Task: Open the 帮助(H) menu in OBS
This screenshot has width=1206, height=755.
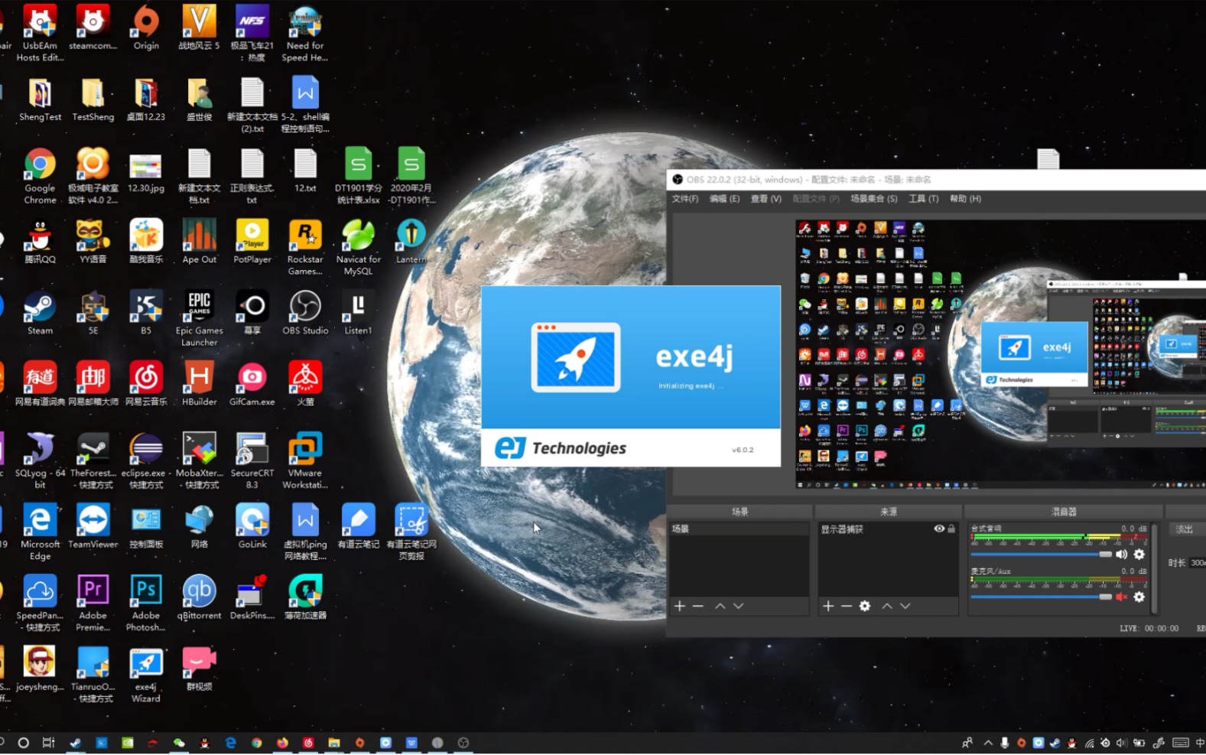Action: pyautogui.click(x=965, y=198)
